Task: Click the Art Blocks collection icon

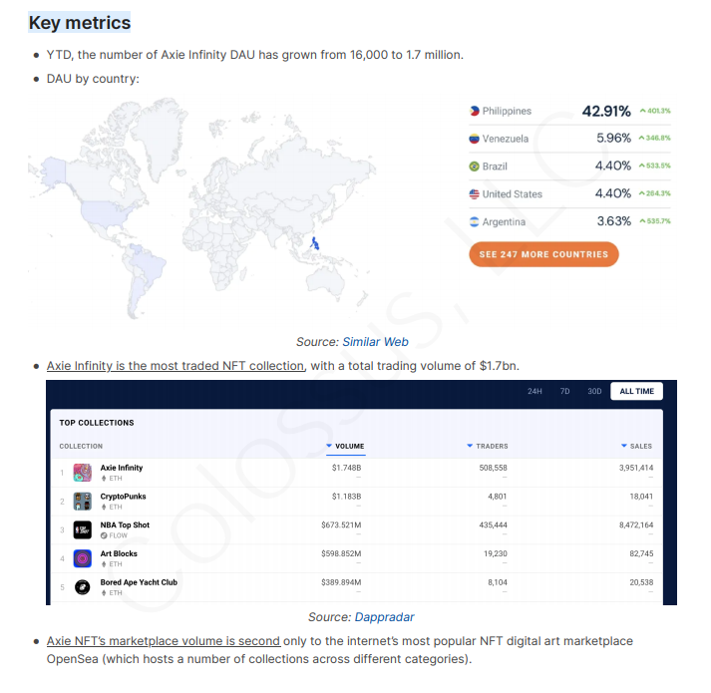Action: pyautogui.click(x=83, y=558)
